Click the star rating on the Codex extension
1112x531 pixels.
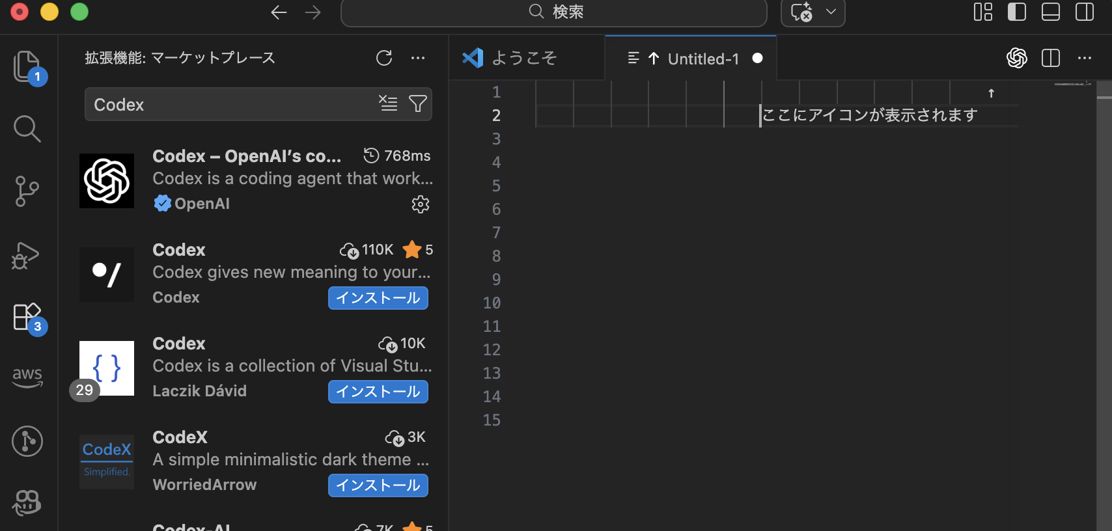pyautogui.click(x=418, y=250)
